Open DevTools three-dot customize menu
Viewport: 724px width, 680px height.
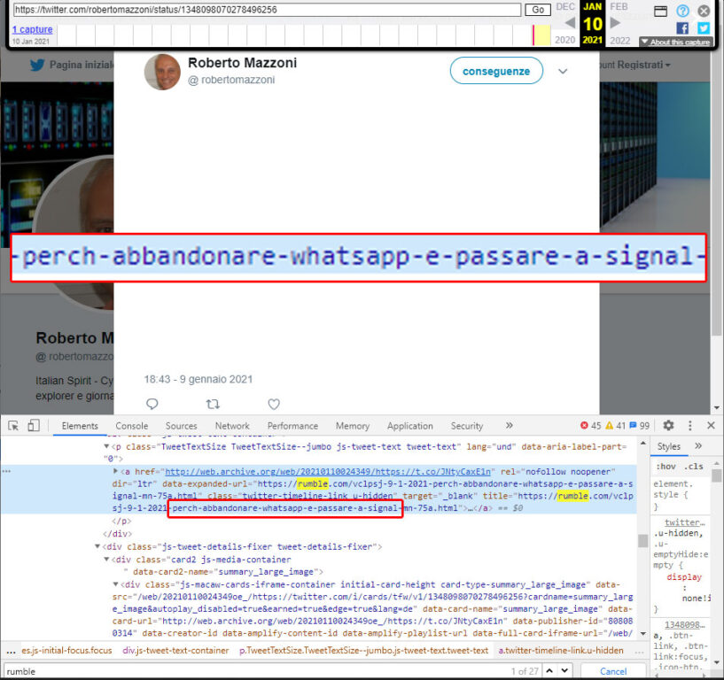(x=689, y=425)
